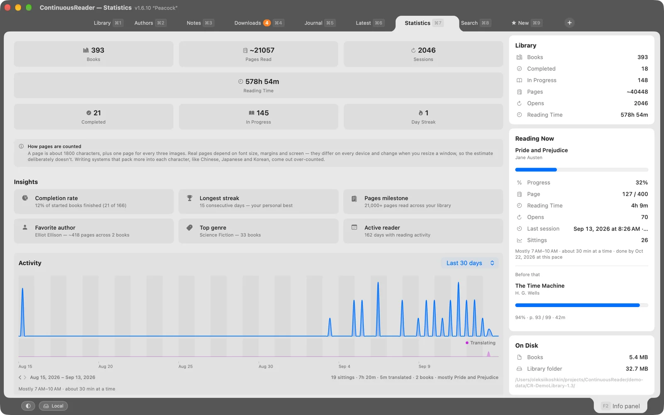
Task: Click the Active reader calendar icon
Action: coord(354,227)
